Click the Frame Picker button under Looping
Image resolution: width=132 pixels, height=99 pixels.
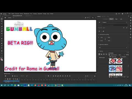[x=102, y=57]
